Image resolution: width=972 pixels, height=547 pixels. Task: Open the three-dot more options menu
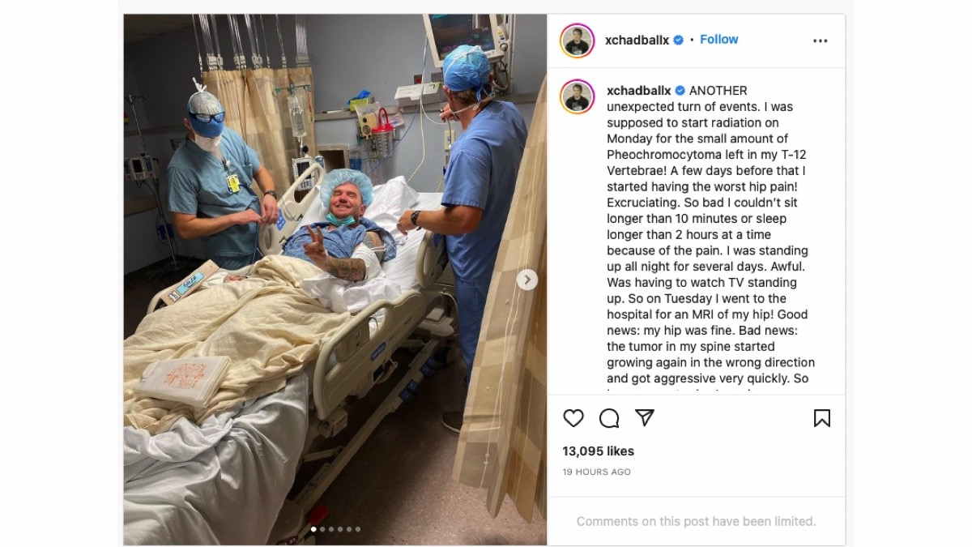click(821, 41)
